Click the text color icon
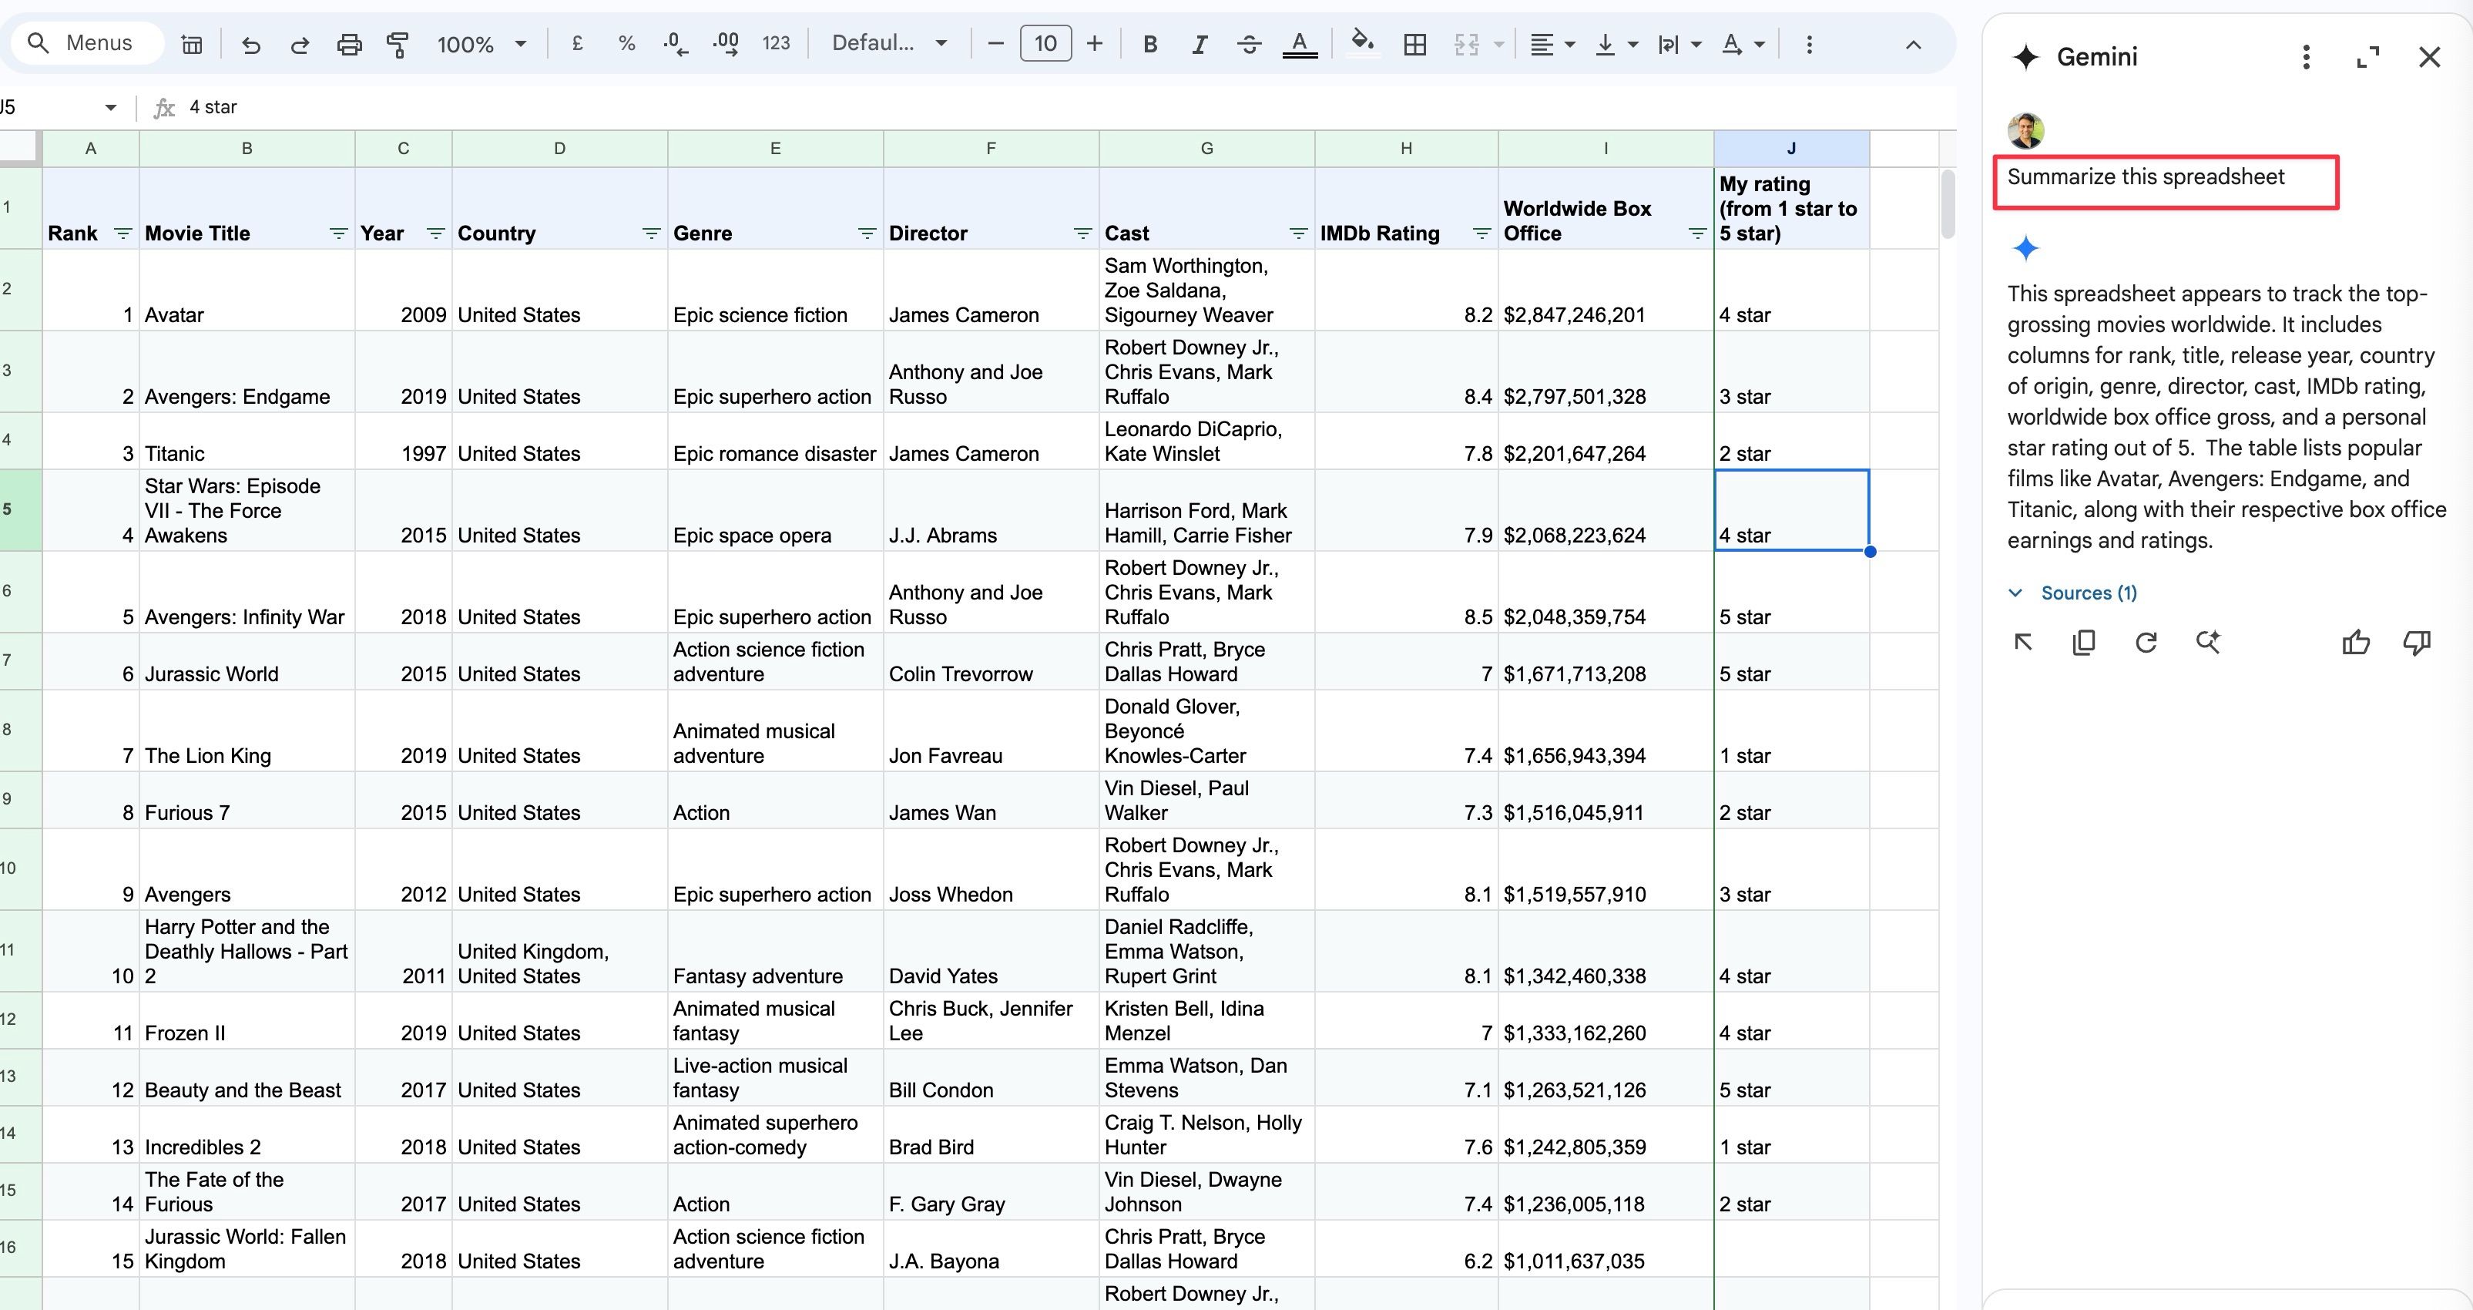This screenshot has width=2473, height=1310. pos(1299,44)
